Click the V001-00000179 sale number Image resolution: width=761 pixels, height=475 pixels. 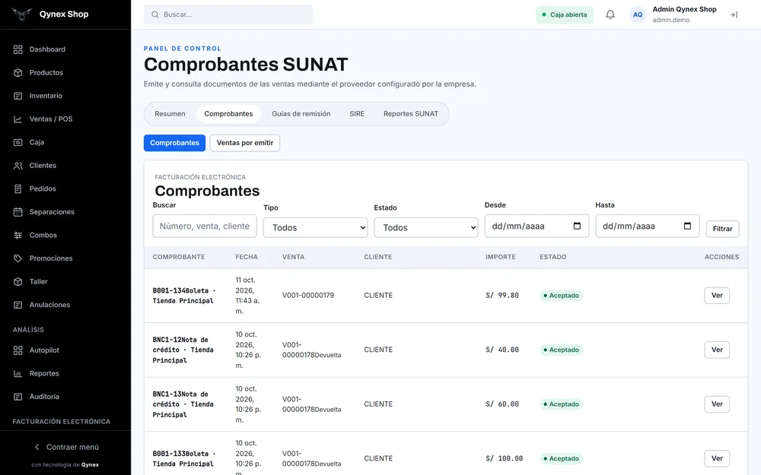tap(308, 296)
